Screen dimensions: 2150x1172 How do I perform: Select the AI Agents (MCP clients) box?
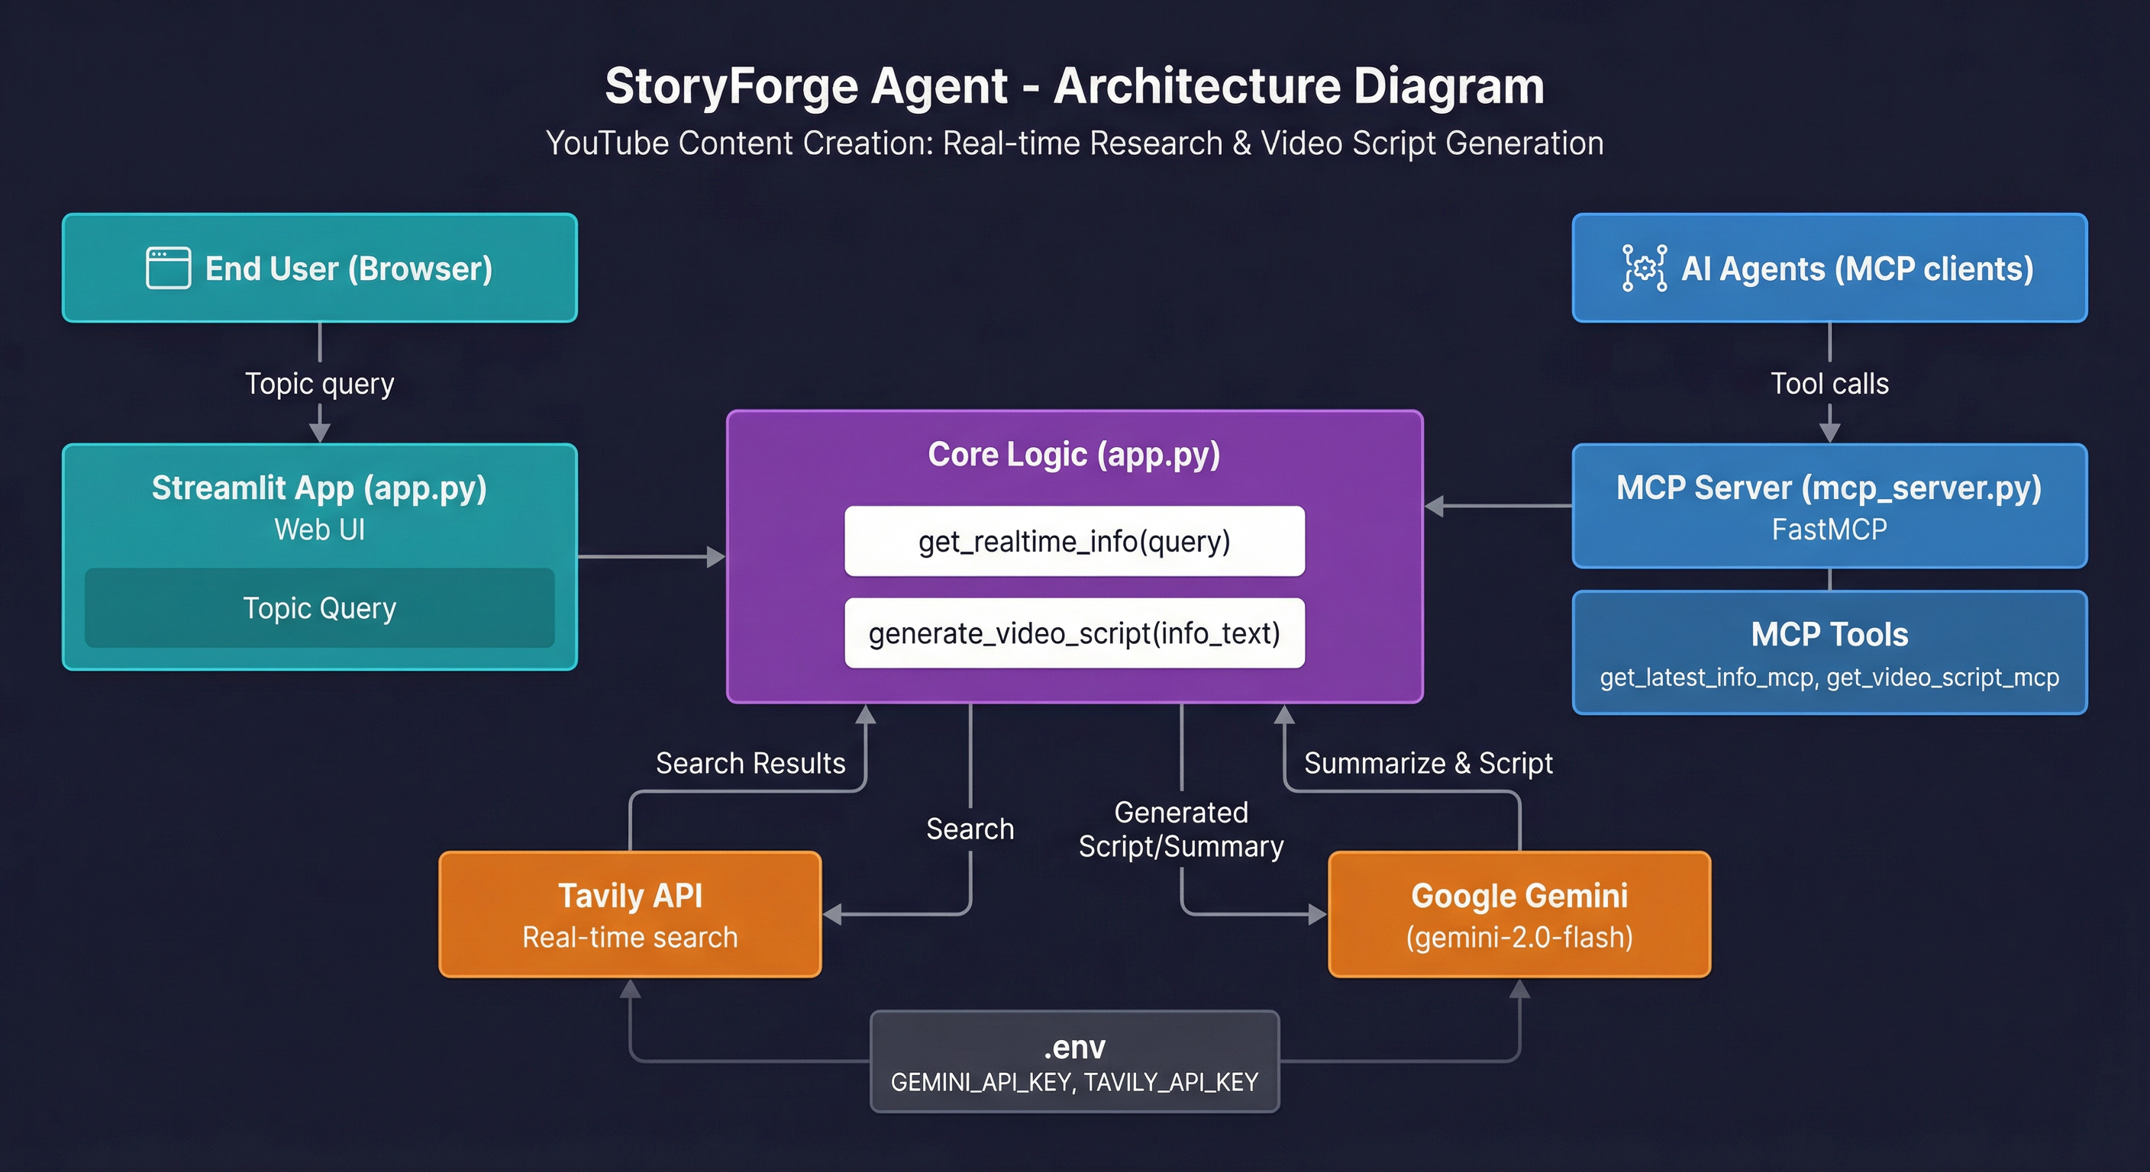(1829, 268)
